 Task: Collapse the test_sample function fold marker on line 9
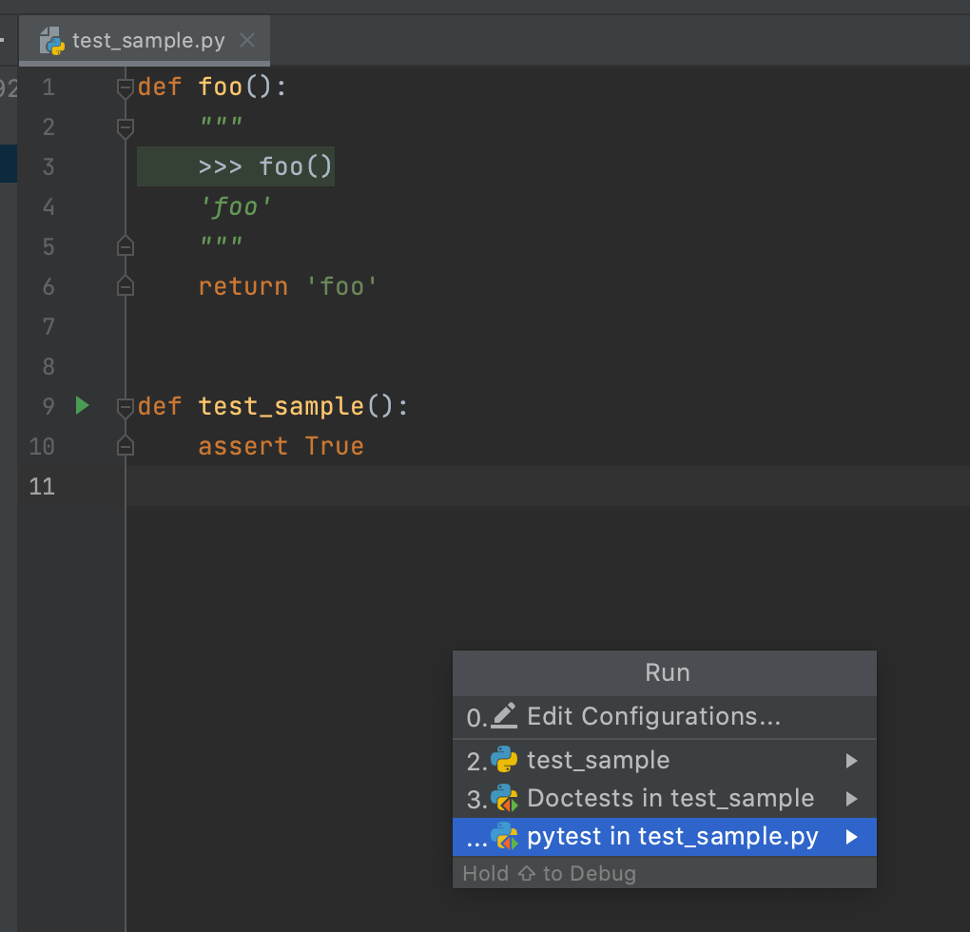coord(125,407)
